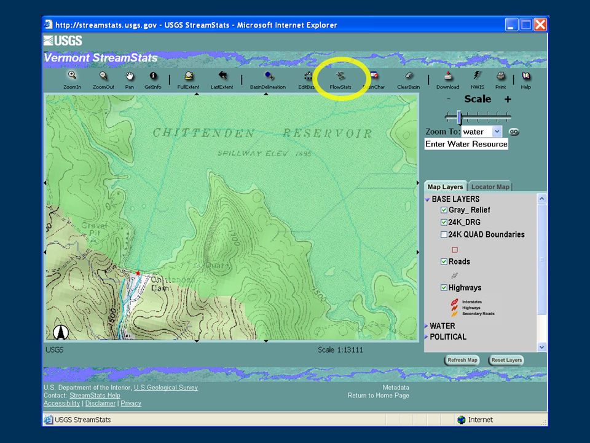
Task: Open the Accessibility link
Action: click(61, 404)
